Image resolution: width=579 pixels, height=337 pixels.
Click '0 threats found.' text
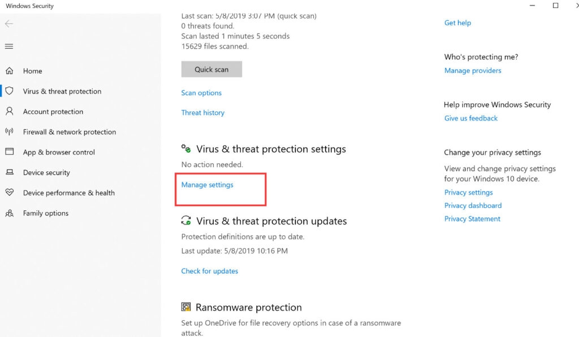coord(208,26)
